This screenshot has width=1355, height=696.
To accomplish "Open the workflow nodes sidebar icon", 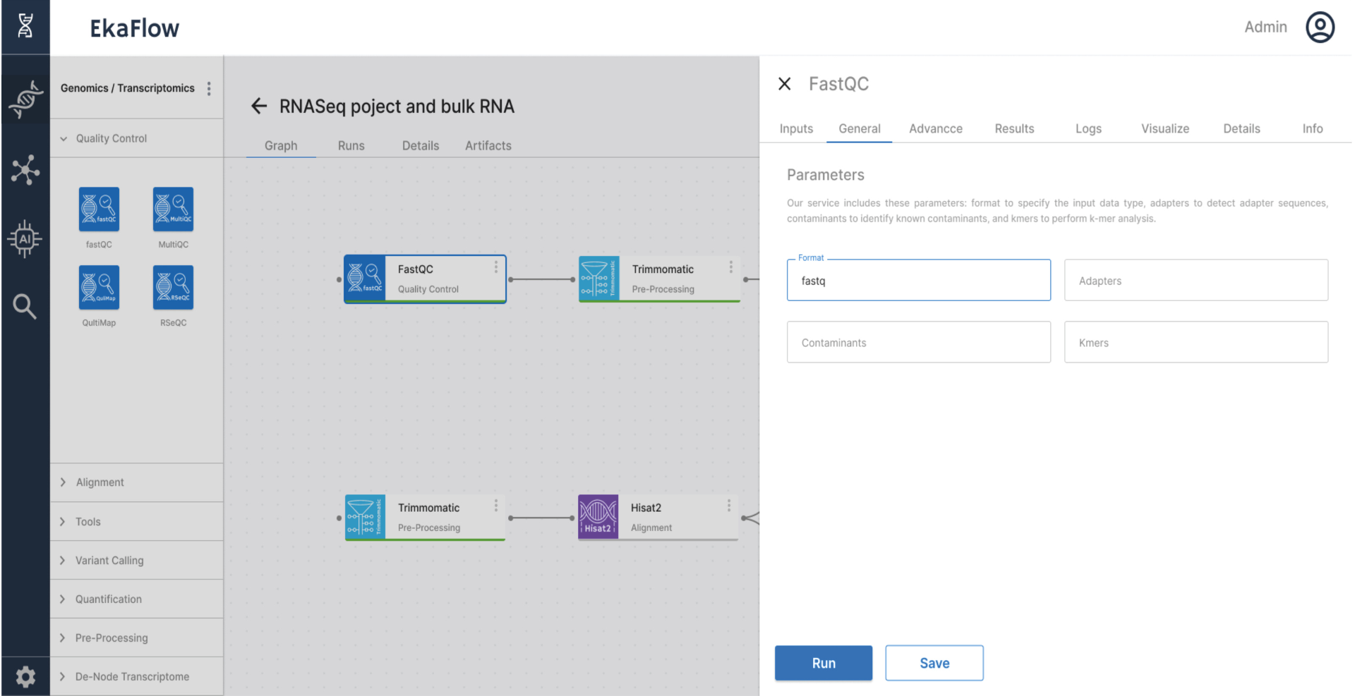I will click(25, 170).
